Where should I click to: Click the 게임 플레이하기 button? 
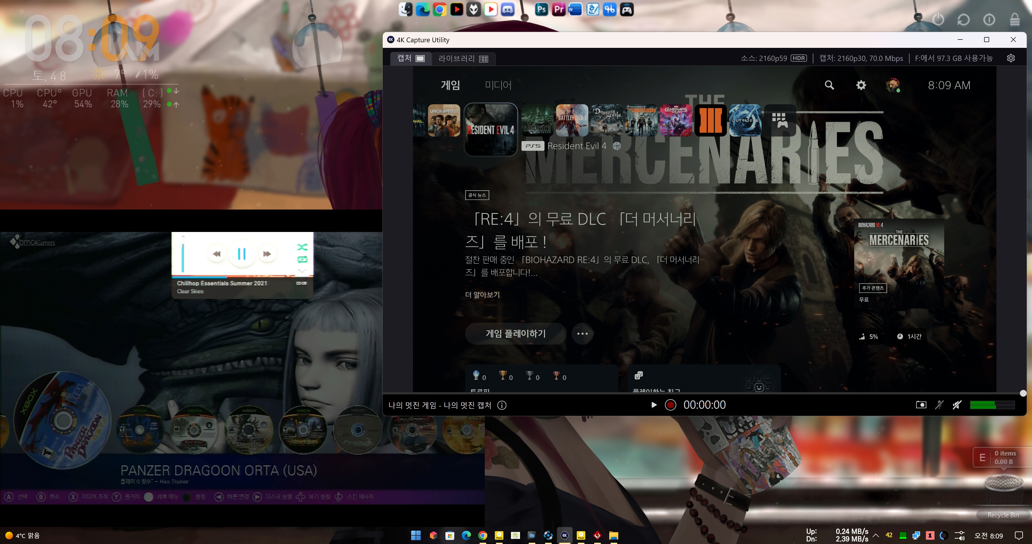pyautogui.click(x=515, y=333)
